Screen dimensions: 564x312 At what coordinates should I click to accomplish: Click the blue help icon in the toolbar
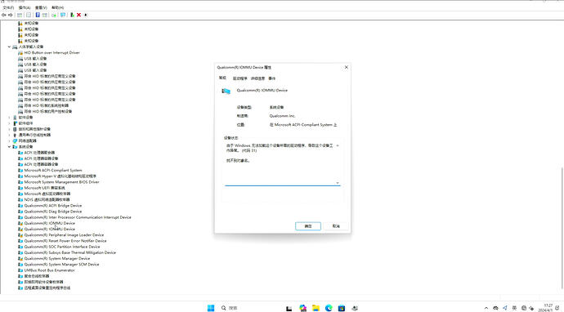38,15
